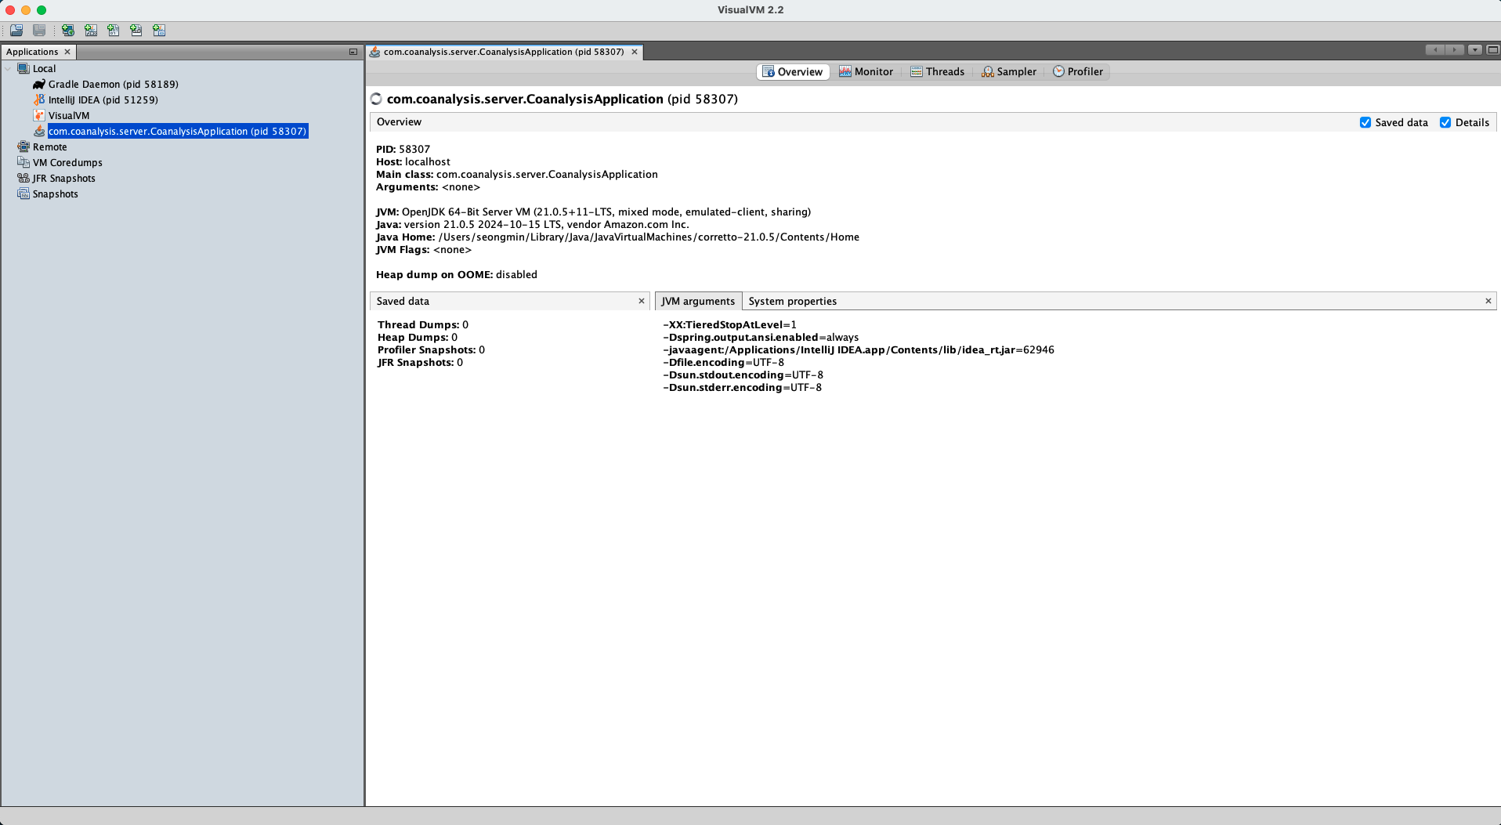Click the loading spinner beside application title
Screen dimensions: 1501x825
point(376,99)
